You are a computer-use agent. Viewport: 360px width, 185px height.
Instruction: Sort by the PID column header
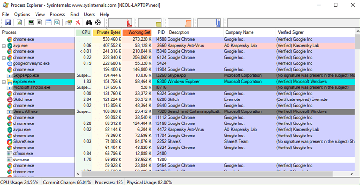click(x=159, y=32)
